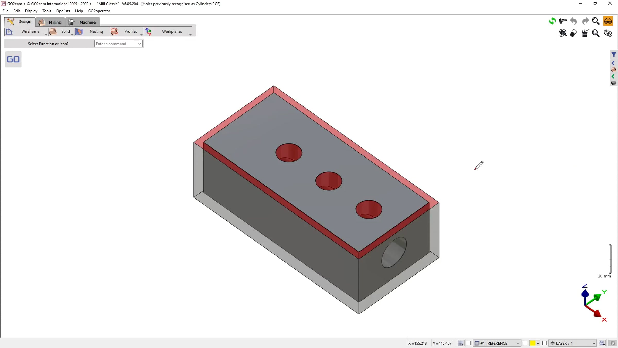618x348 pixels.
Task: Click the Select Function or Icon? prompt
Action: [x=48, y=44]
